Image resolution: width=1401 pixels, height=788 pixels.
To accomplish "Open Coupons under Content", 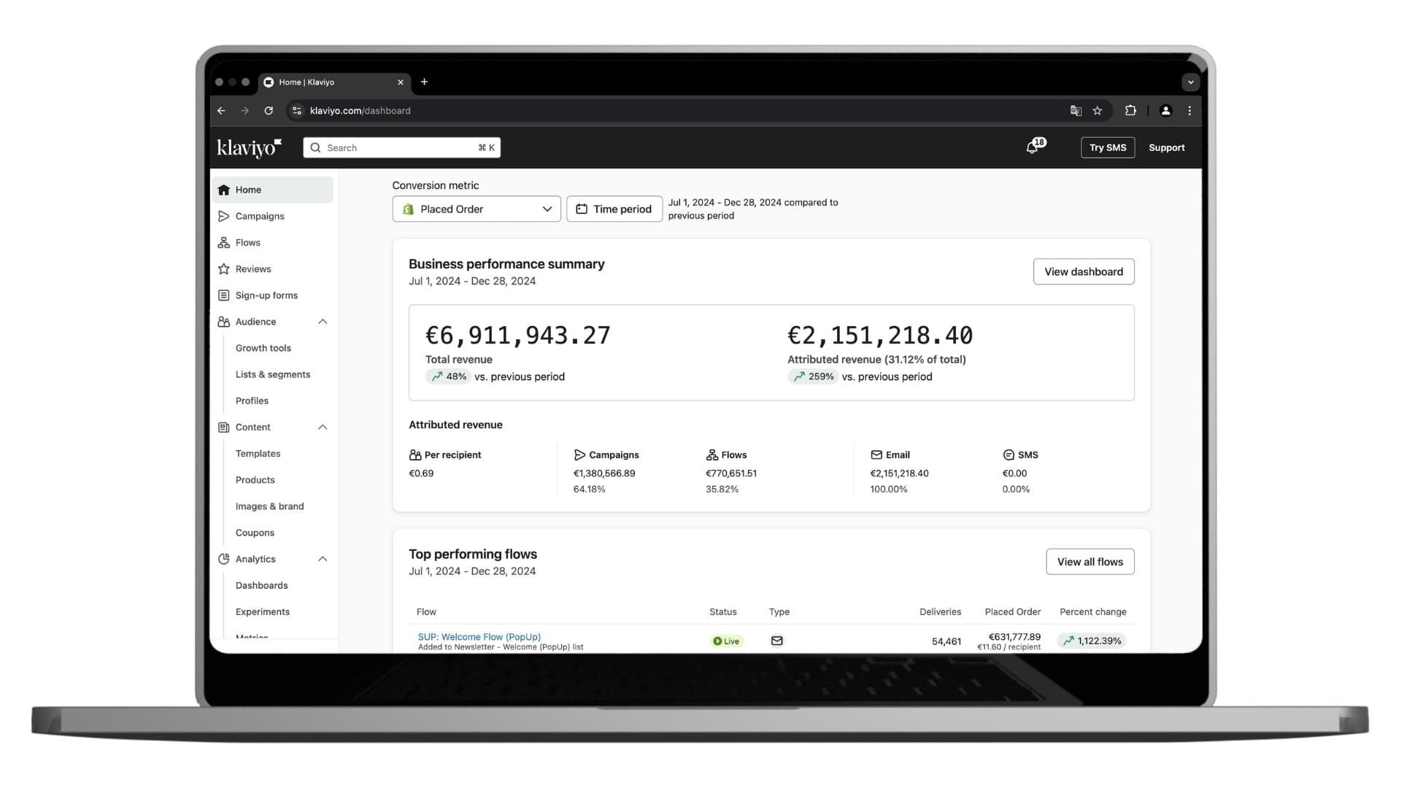I will [x=255, y=533].
